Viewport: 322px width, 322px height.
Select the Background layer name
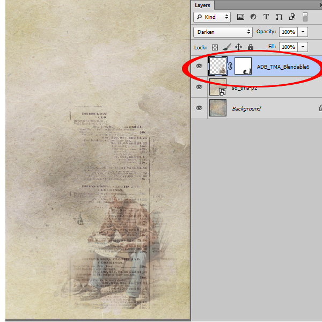(246, 108)
